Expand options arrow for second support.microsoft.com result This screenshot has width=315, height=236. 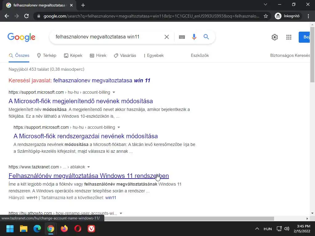pyautogui.click(x=119, y=128)
